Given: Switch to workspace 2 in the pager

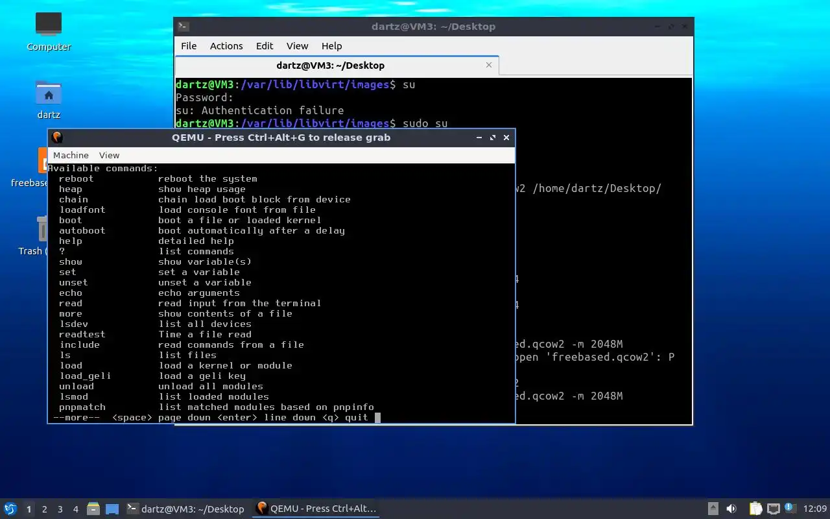Looking at the screenshot, I should tap(44, 509).
